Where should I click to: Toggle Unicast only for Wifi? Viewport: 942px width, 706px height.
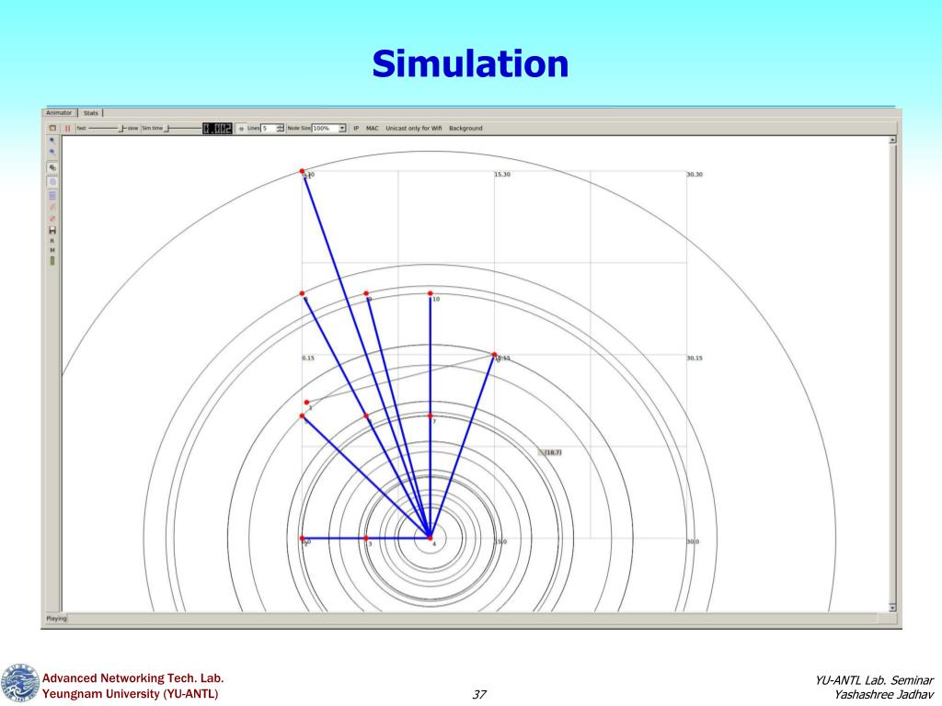click(x=413, y=128)
